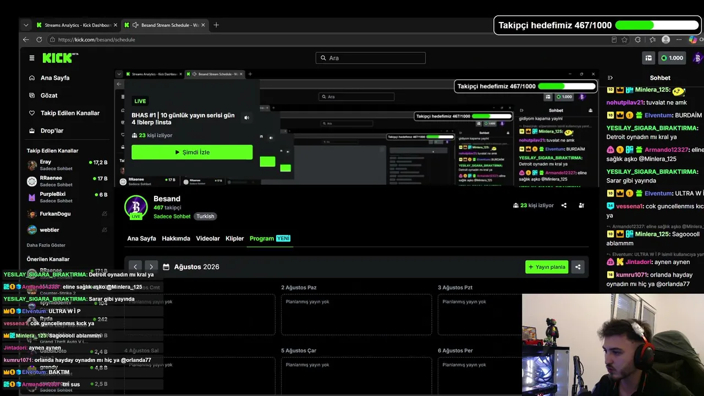Select the 3 Ağustos Pzt day cell

click(480, 315)
